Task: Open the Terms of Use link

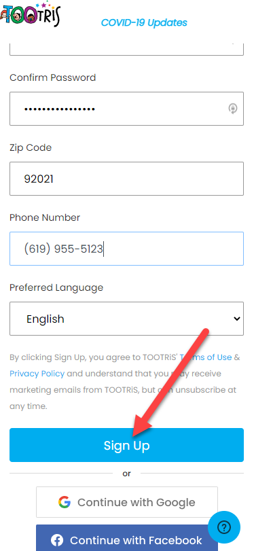Action: point(206,357)
